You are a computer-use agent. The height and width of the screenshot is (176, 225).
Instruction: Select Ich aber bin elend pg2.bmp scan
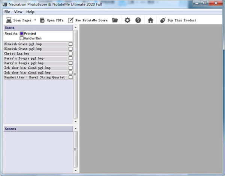coord(36,72)
